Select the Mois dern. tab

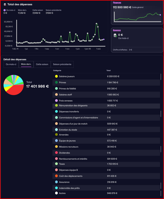[x=26, y=64]
